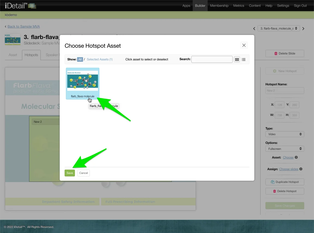The width and height of the screenshot is (314, 233).
Task: Click the Delete Slide button
Action: (285, 53)
